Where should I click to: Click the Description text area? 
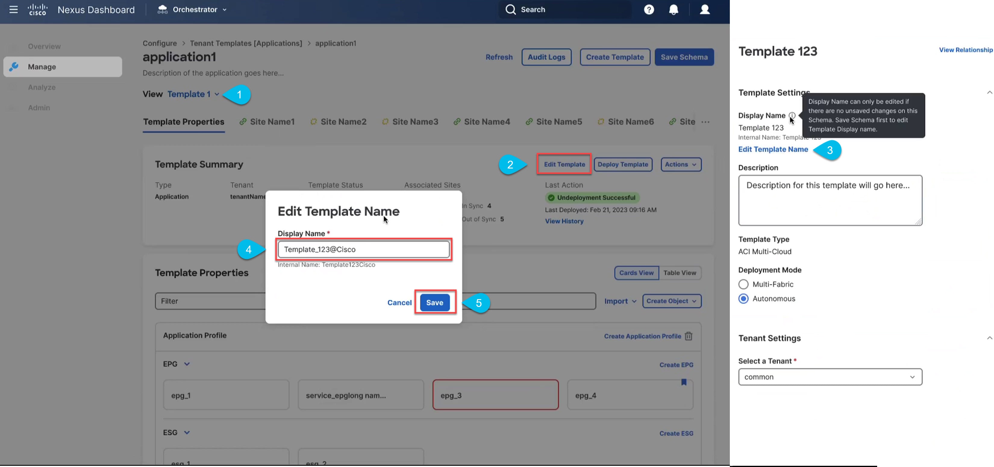point(830,200)
